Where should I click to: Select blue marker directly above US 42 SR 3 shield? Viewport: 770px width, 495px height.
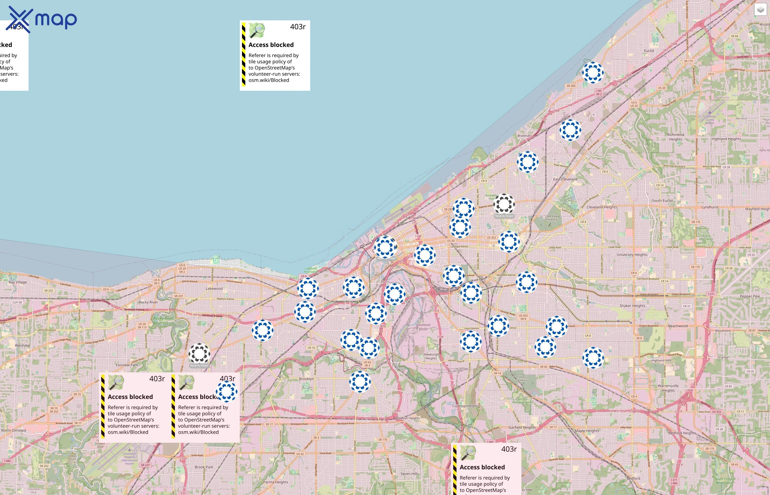pos(369,348)
